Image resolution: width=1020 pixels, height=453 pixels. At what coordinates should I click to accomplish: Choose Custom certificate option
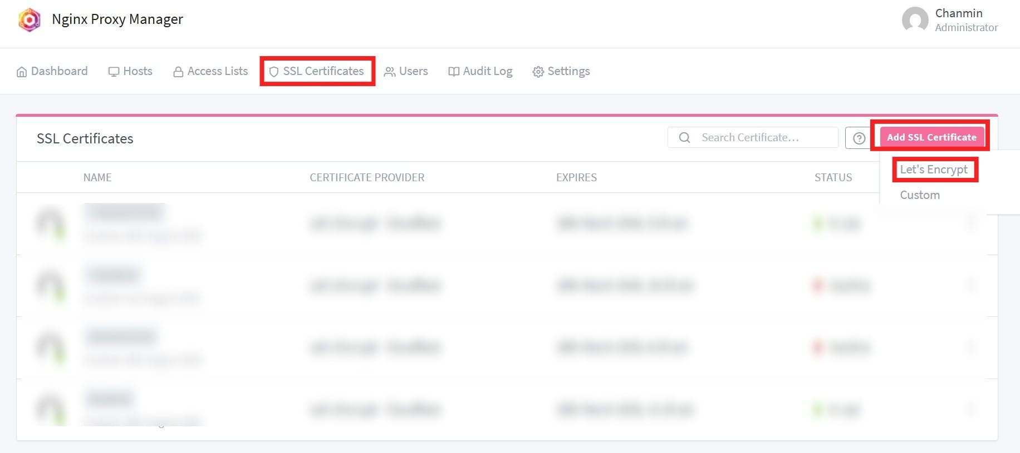(x=920, y=195)
